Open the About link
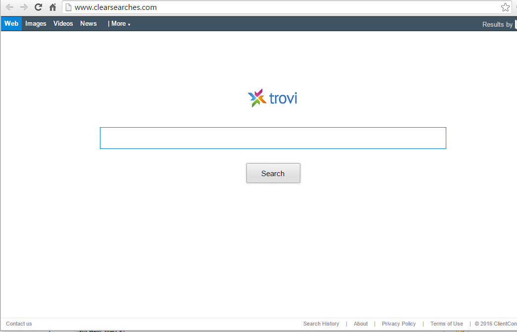This screenshot has width=517, height=332. pos(361,324)
